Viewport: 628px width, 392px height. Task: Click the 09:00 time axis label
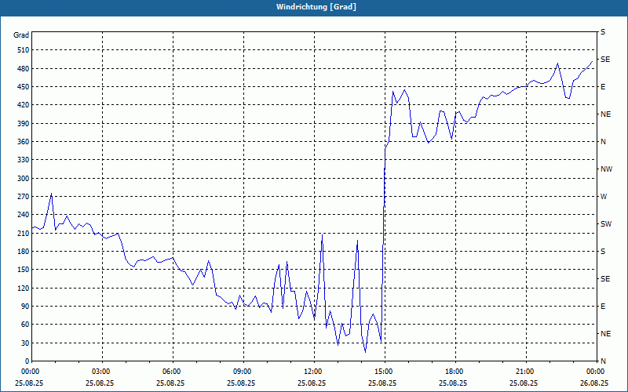coord(242,372)
